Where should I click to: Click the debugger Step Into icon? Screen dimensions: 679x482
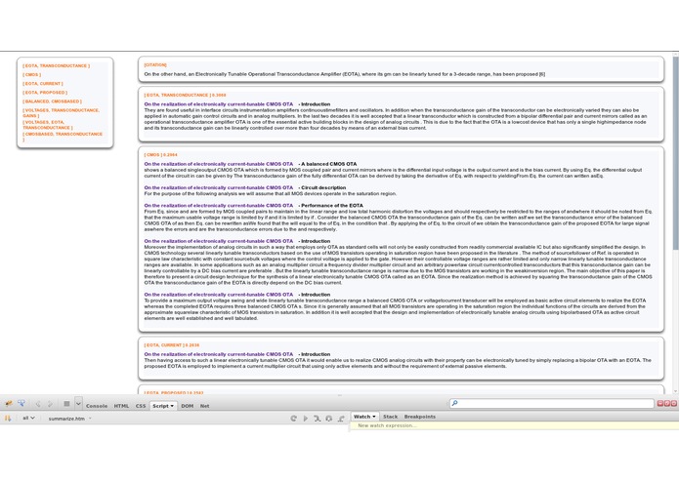[317, 419]
